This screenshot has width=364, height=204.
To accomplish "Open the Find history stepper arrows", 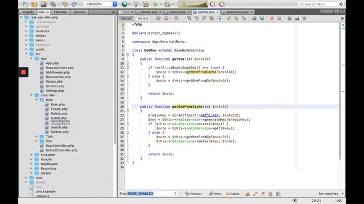I will tap(175, 194).
